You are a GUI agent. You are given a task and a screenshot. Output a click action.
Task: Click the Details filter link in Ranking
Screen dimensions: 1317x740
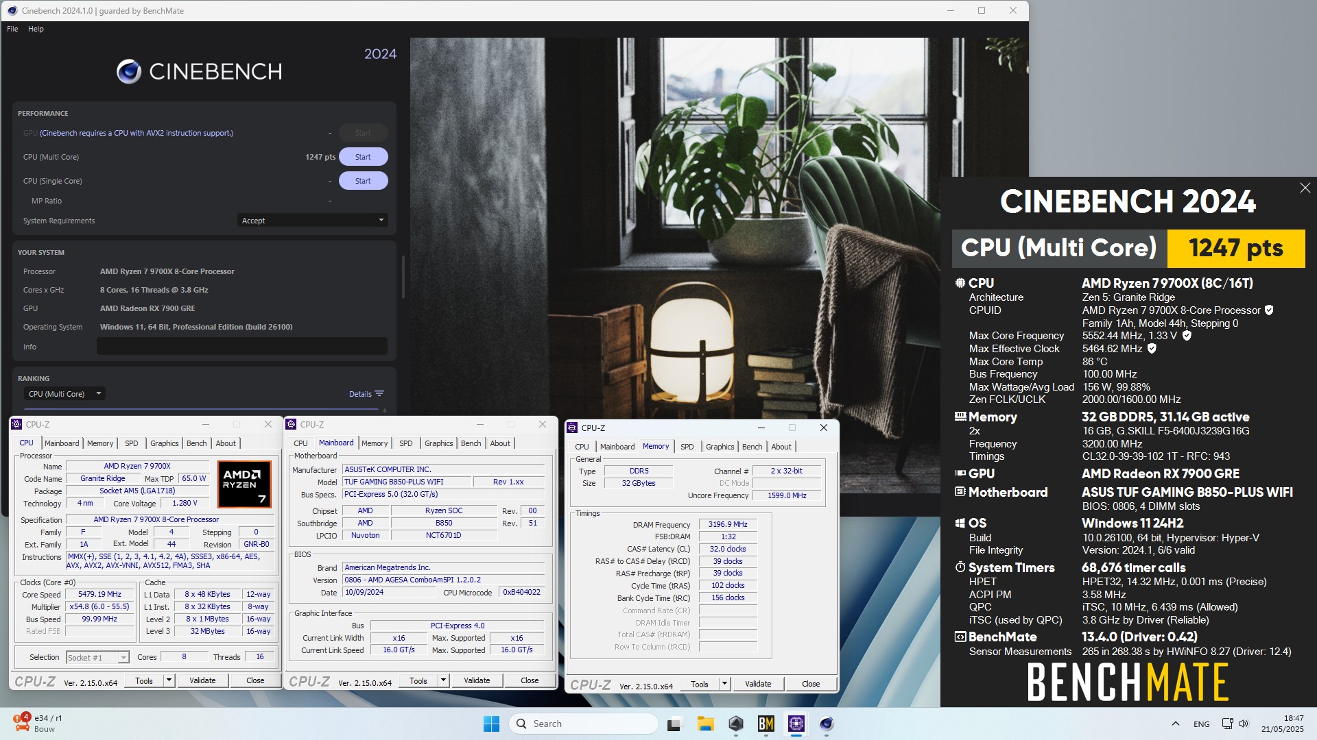366,394
